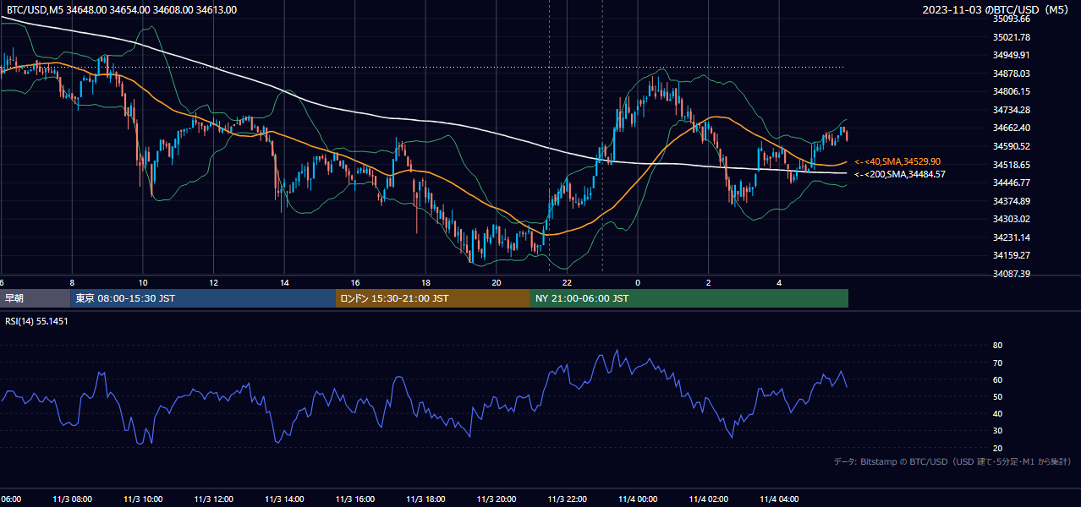The image size is (1081, 507).
Task: Select the NY 21:00-06:00 JST session bar
Action: (689, 298)
